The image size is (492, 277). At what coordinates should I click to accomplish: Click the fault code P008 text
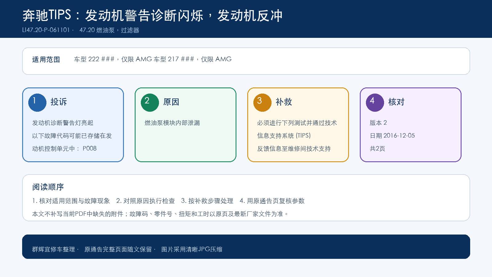(89, 148)
